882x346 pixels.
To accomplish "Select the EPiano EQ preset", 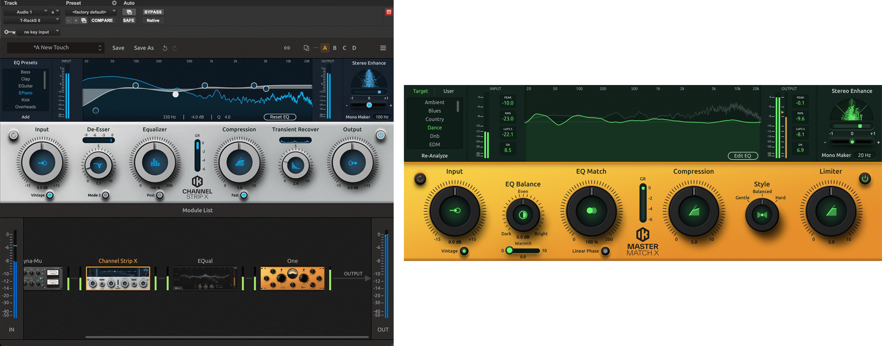I will (x=26, y=93).
